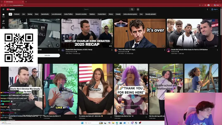The width and height of the screenshot is (222, 125).
Task: Select the Recently uploaded filter chip
Action: (150, 14)
